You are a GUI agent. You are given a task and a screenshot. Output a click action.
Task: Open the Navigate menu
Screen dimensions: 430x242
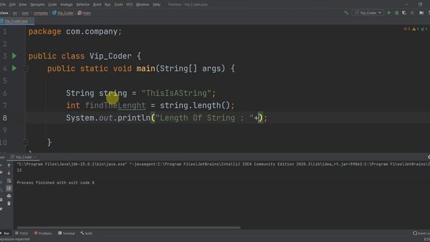coord(38,5)
